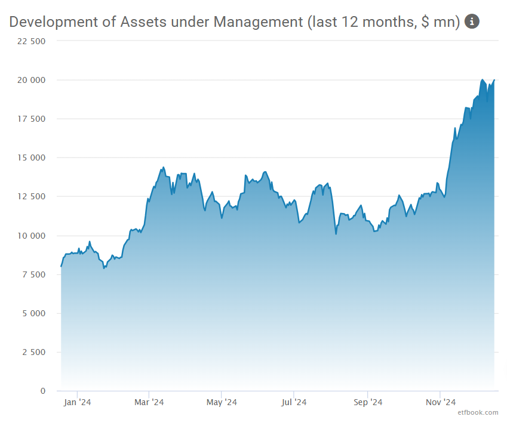
Task: Click the May '24 date marker
Action: tap(222, 403)
